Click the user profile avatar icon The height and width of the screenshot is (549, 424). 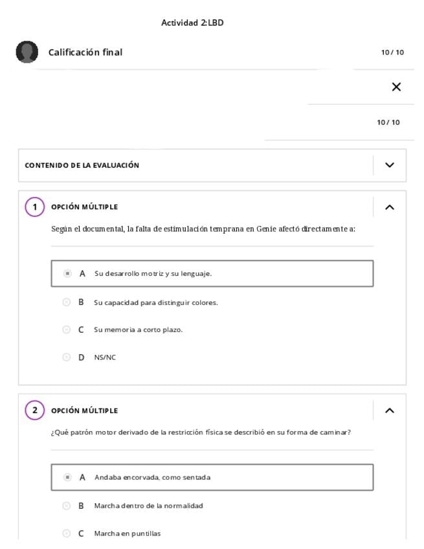[x=27, y=52]
